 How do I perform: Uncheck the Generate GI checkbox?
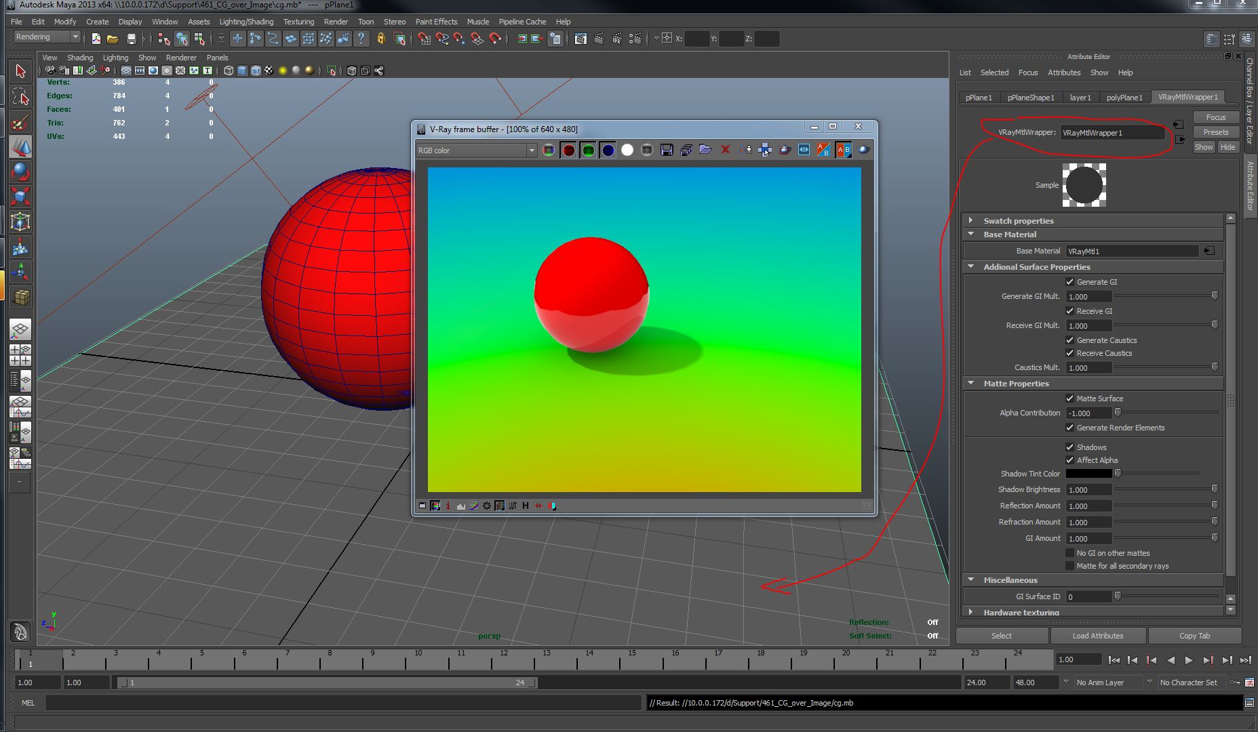tap(1069, 282)
